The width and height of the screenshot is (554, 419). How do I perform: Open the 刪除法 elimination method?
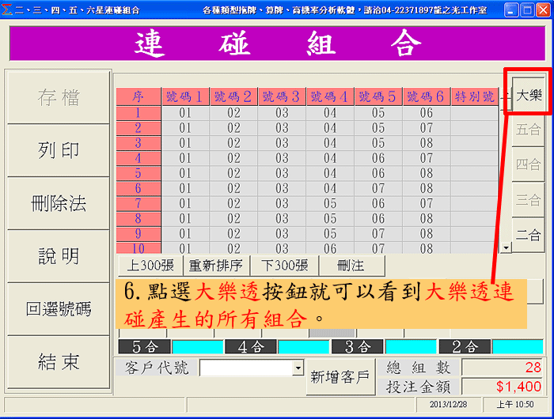(59, 203)
